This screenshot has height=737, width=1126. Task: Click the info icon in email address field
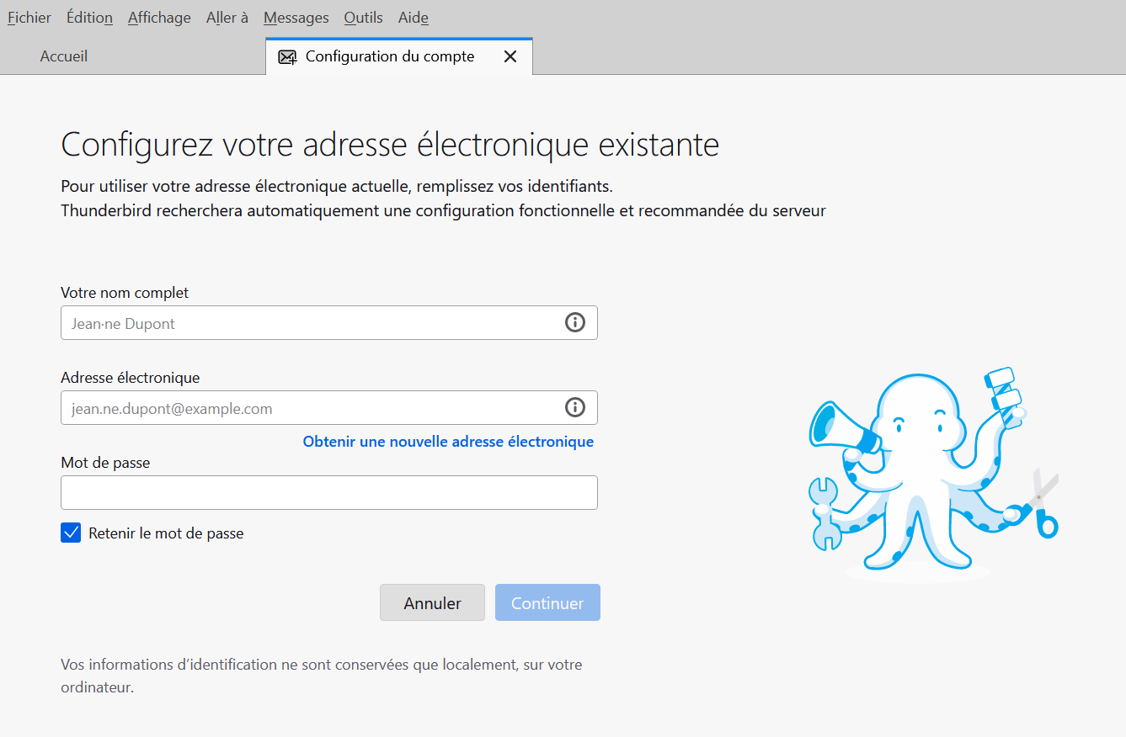tap(574, 408)
